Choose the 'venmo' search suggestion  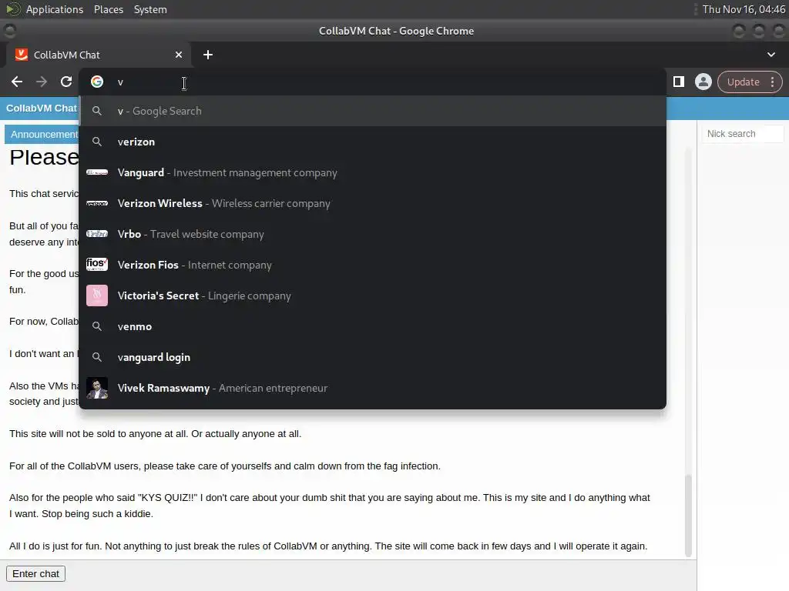click(x=372, y=326)
